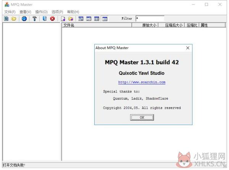Sort by 压缩比 column header
This screenshot has width=229, height=170.
click(x=192, y=25)
